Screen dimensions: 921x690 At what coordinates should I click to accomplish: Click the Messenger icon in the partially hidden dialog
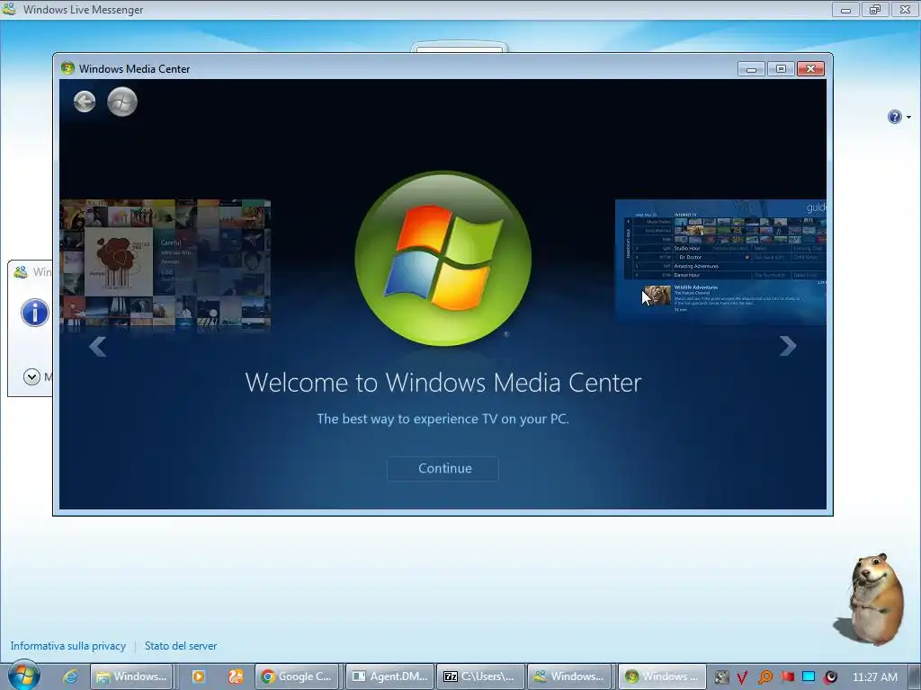point(22,271)
